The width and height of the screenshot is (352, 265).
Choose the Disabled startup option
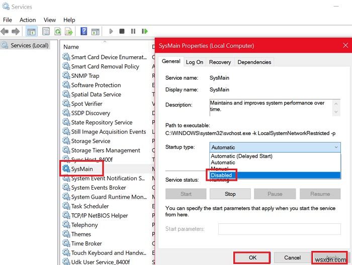275,175
